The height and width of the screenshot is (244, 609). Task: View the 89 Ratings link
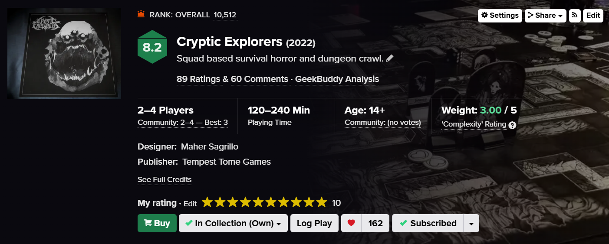point(199,79)
